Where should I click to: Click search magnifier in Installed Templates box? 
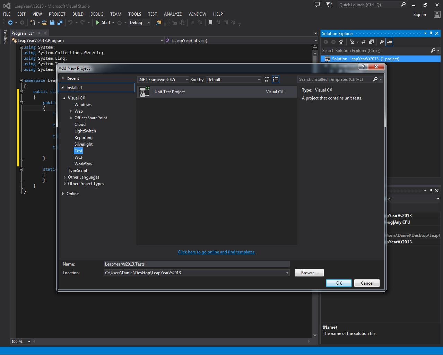pyautogui.click(x=375, y=79)
